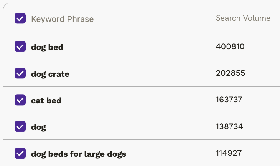The height and width of the screenshot is (166, 280).
Task: Select the 202855 search volume cell
Action: coord(231,73)
